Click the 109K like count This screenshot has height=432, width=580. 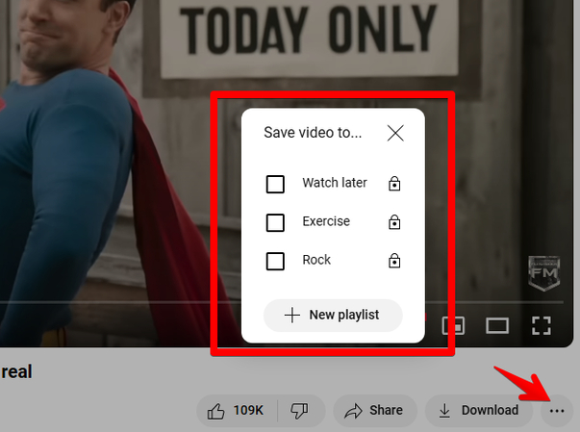pyautogui.click(x=248, y=410)
